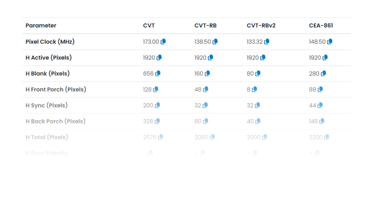The image size is (372, 209).
Task: Copy the CVT-RB Pixel Clock value 138.50
Action: tap(215, 41)
